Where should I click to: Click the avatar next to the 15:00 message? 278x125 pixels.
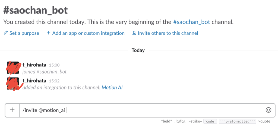(x=13, y=68)
